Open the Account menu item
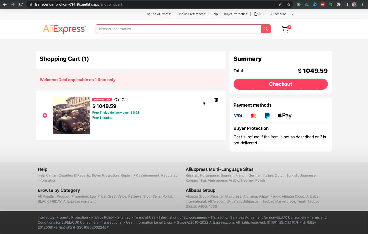 point(278,14)
